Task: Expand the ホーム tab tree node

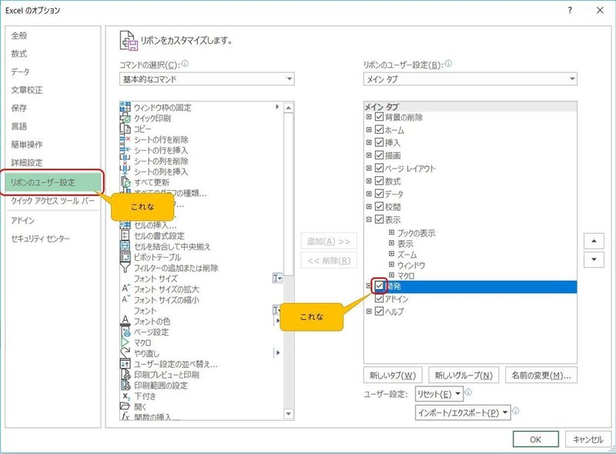Action: pyautogui.click(x=369, y=129)
